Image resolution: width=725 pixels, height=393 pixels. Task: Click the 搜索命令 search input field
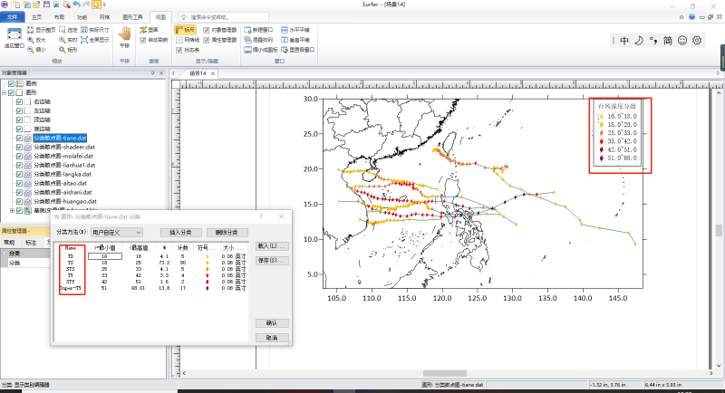tap(223, 16)
